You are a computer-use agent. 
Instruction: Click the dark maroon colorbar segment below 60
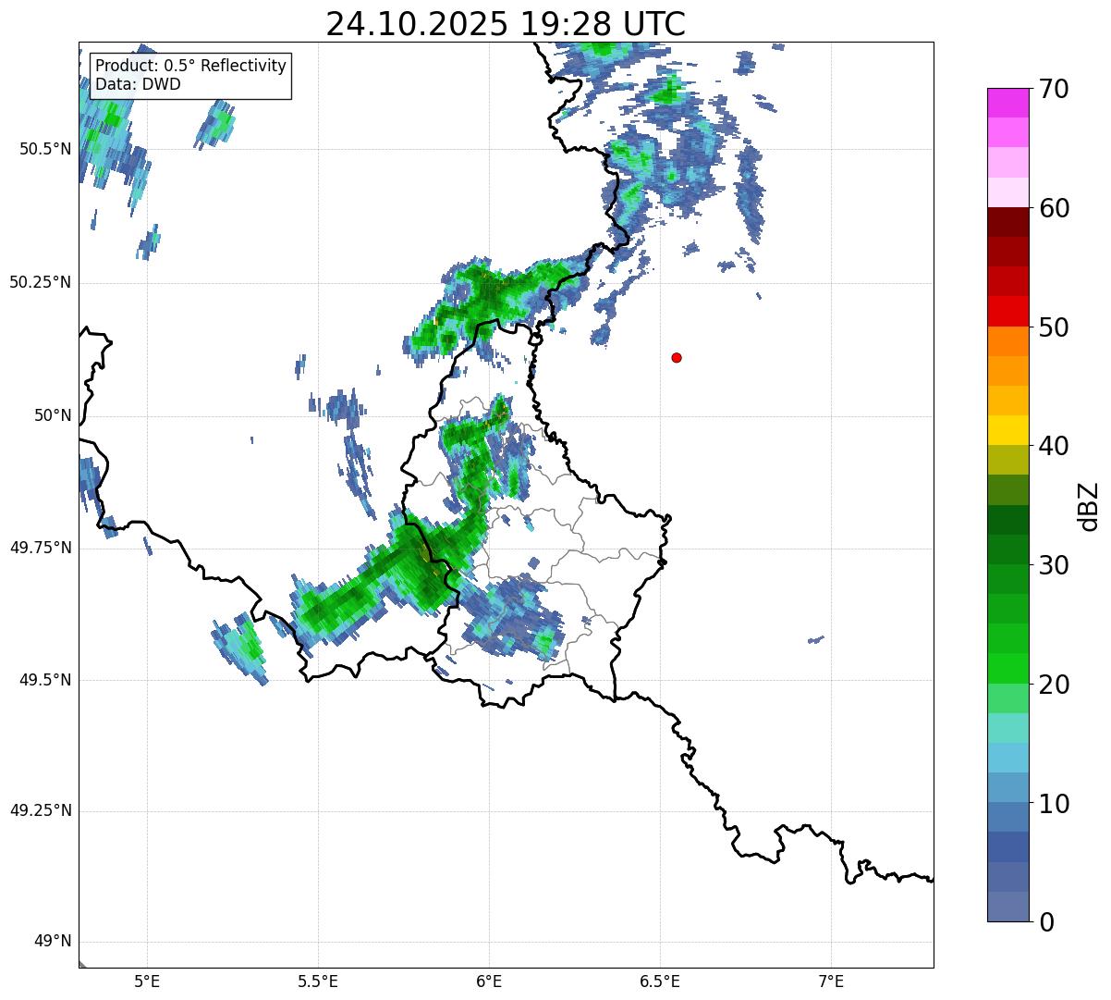1007,222
